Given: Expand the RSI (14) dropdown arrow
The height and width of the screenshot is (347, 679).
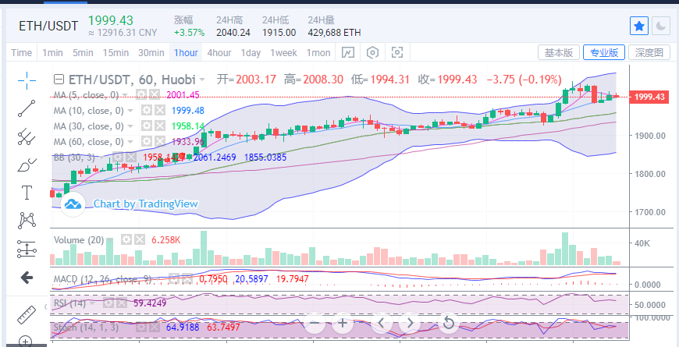Looking at the screenshot, I should coord(92,303).
